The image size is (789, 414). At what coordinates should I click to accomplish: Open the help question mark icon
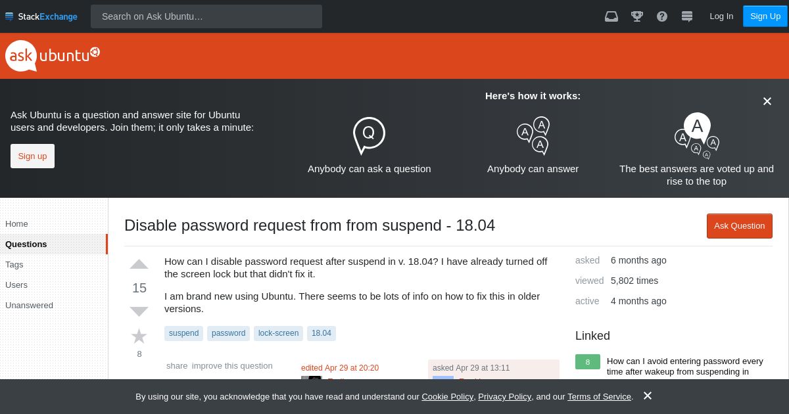[x=662, y=16]
